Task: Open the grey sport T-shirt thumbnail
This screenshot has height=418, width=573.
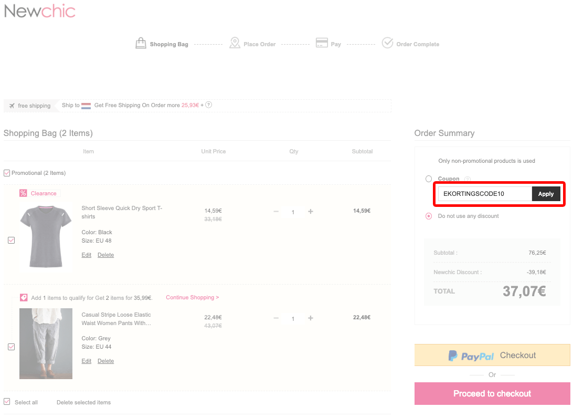Action: pos(46,236)
